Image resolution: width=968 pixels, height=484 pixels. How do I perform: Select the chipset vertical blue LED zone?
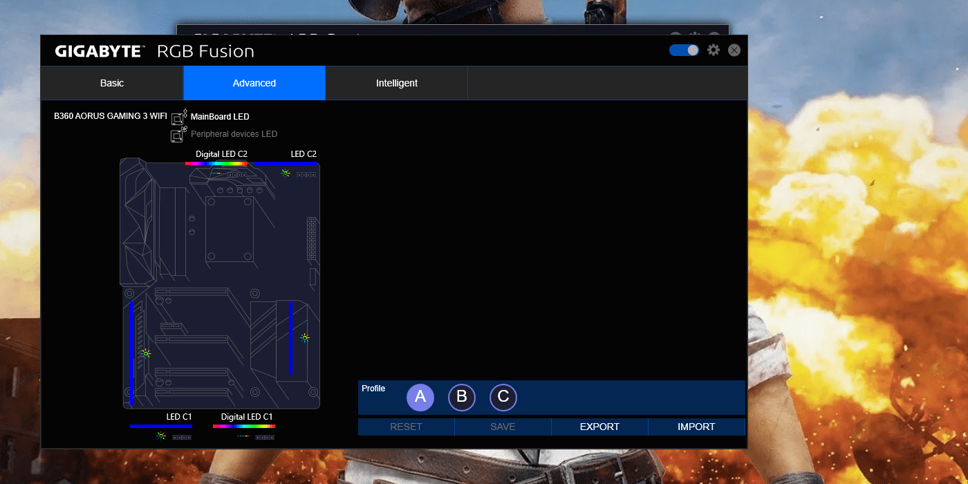pos(290,338)
